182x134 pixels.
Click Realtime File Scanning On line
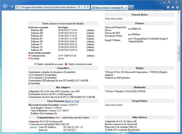point(44,113)
